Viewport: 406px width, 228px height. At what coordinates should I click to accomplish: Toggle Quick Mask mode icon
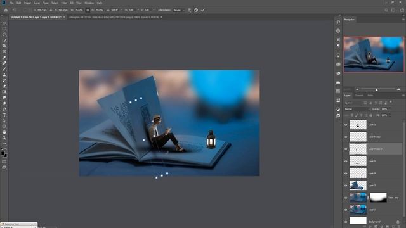point(4,161)
